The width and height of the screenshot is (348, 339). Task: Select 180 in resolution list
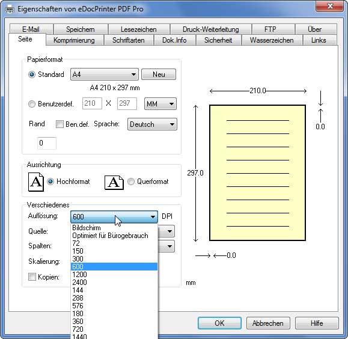(x=114, y=314)
